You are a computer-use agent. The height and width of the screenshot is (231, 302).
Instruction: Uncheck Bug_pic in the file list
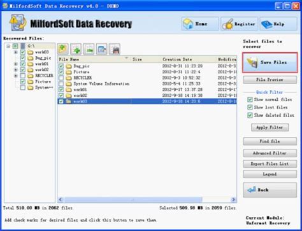[61, 66]
